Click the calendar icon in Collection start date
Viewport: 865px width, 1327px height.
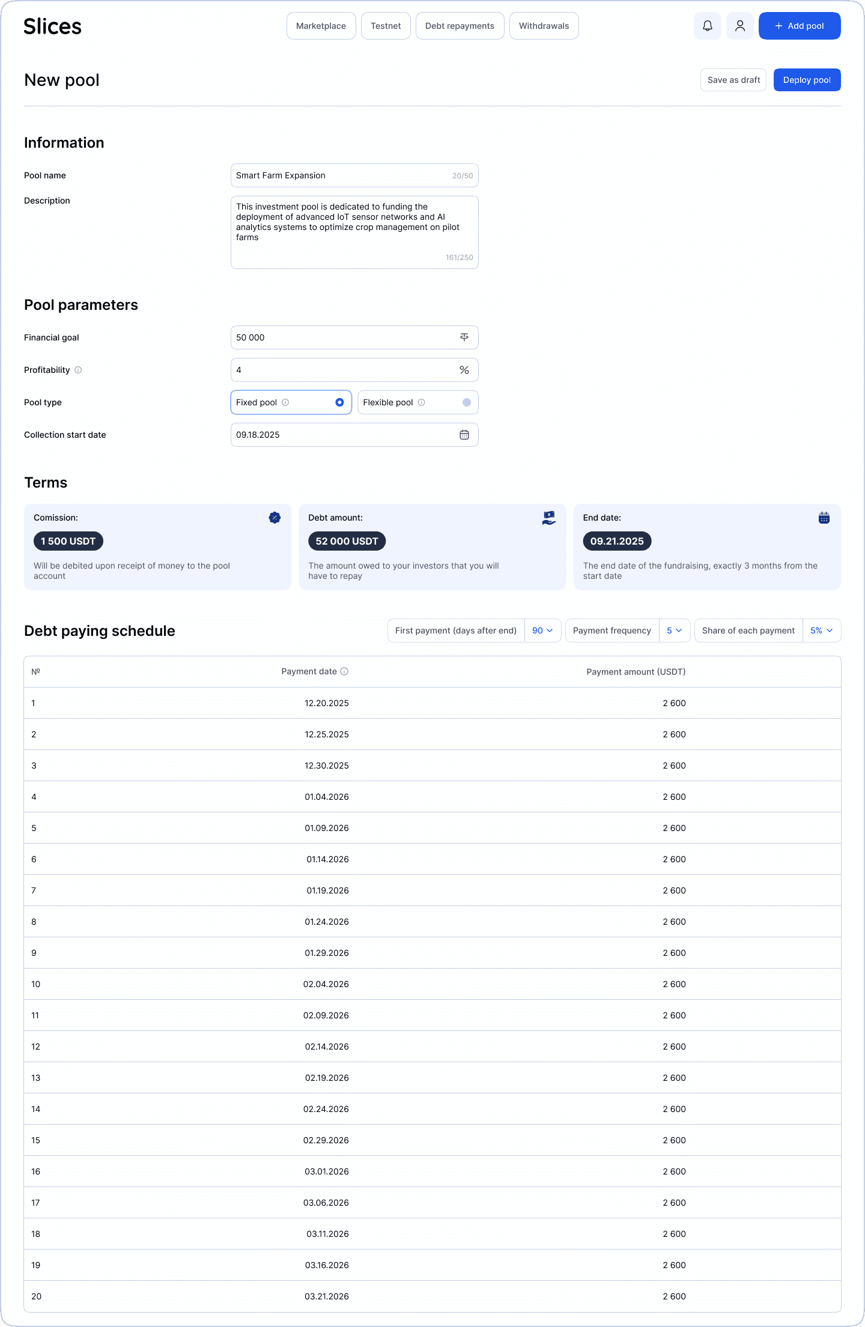464,435
